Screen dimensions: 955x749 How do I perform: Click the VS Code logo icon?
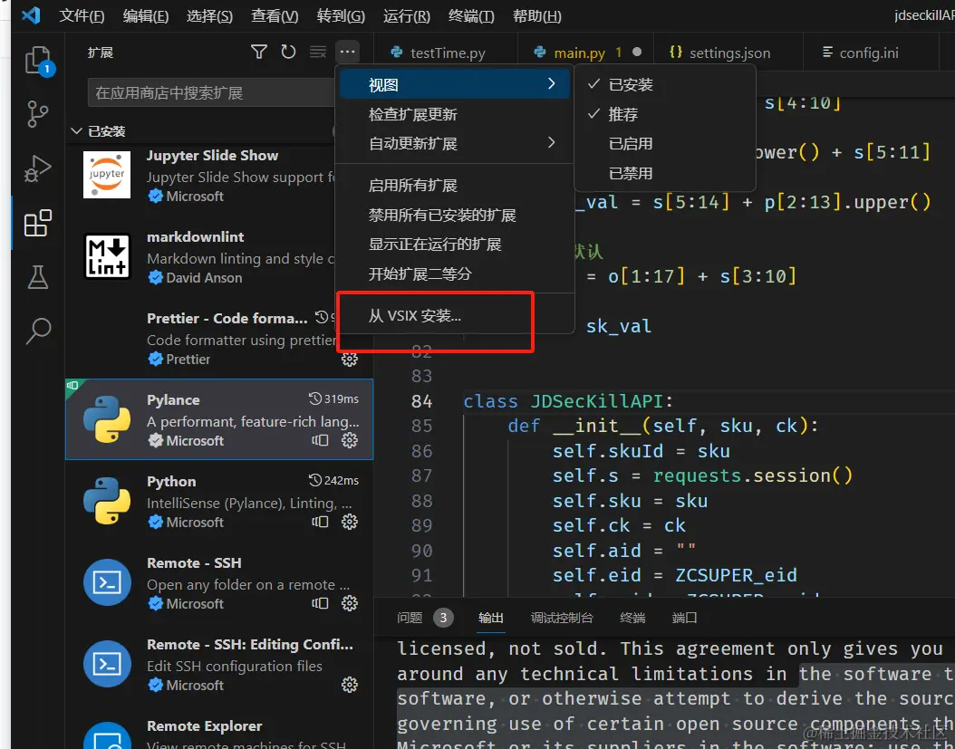point(31,15)
